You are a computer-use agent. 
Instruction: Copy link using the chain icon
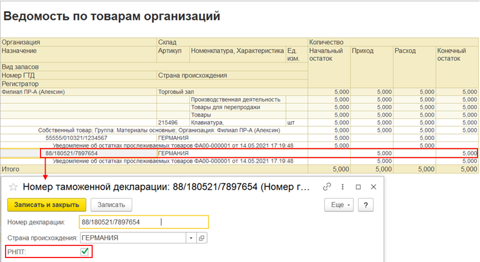(327, 187)
